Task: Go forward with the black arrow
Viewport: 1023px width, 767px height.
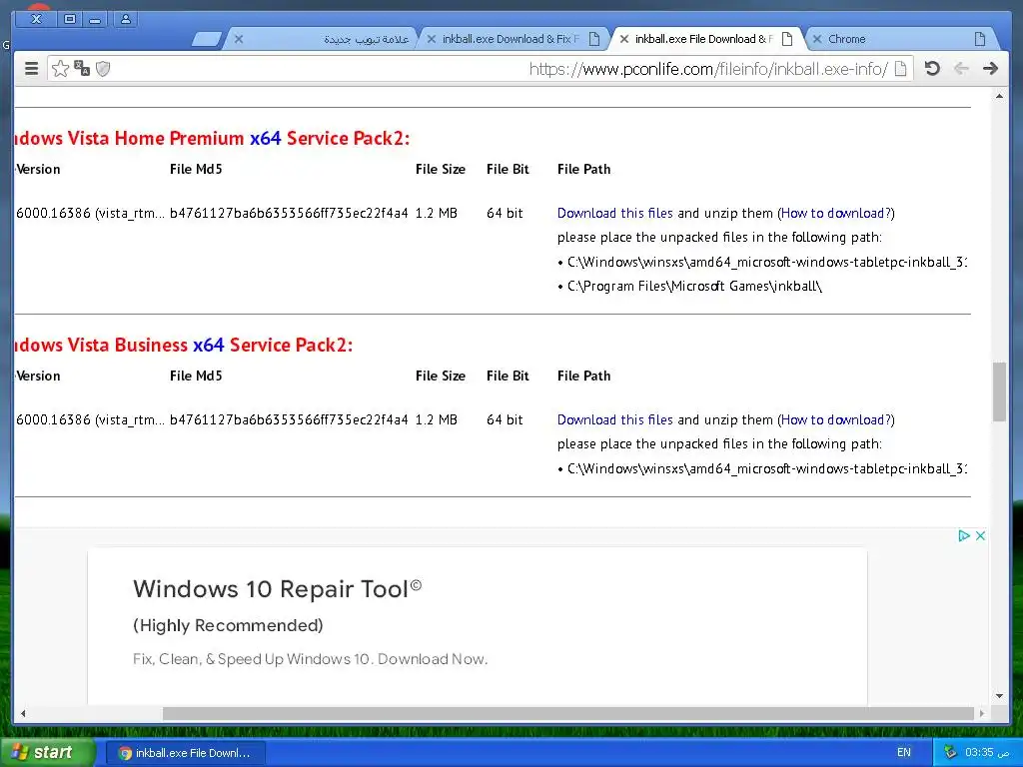Action: point(990,69)
